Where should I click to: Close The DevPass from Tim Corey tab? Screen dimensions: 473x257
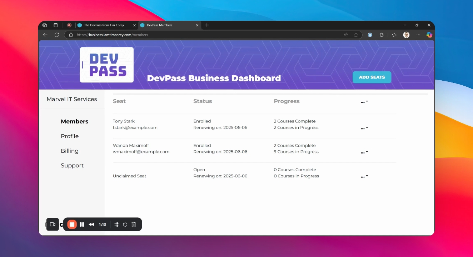pos(135,25)
